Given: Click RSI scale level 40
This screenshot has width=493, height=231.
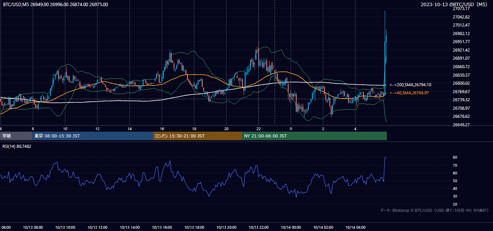Looking at the screenshot, I should [x=455, y=188].
